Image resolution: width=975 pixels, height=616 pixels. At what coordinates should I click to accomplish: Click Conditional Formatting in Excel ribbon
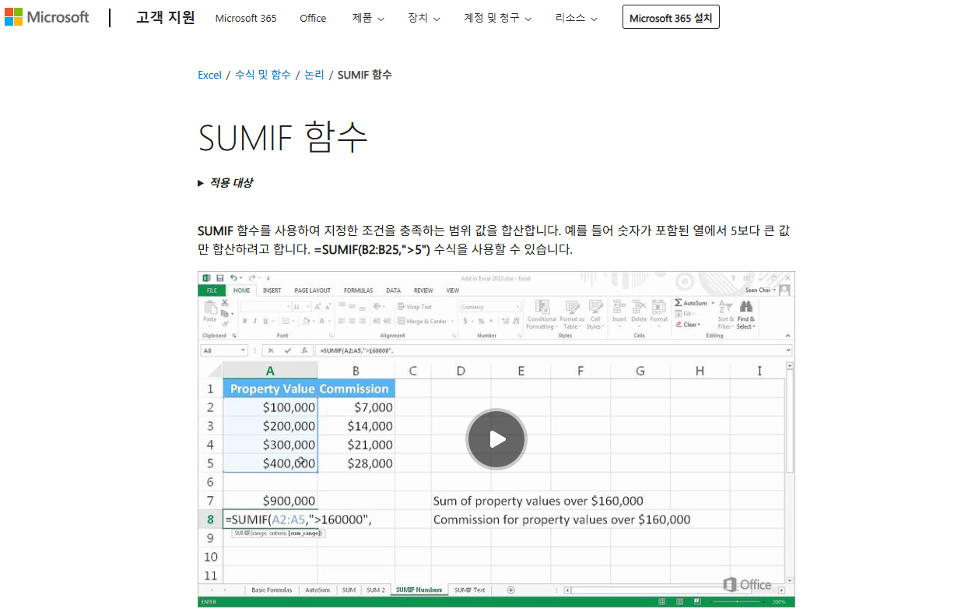click(x=542, y=315)
